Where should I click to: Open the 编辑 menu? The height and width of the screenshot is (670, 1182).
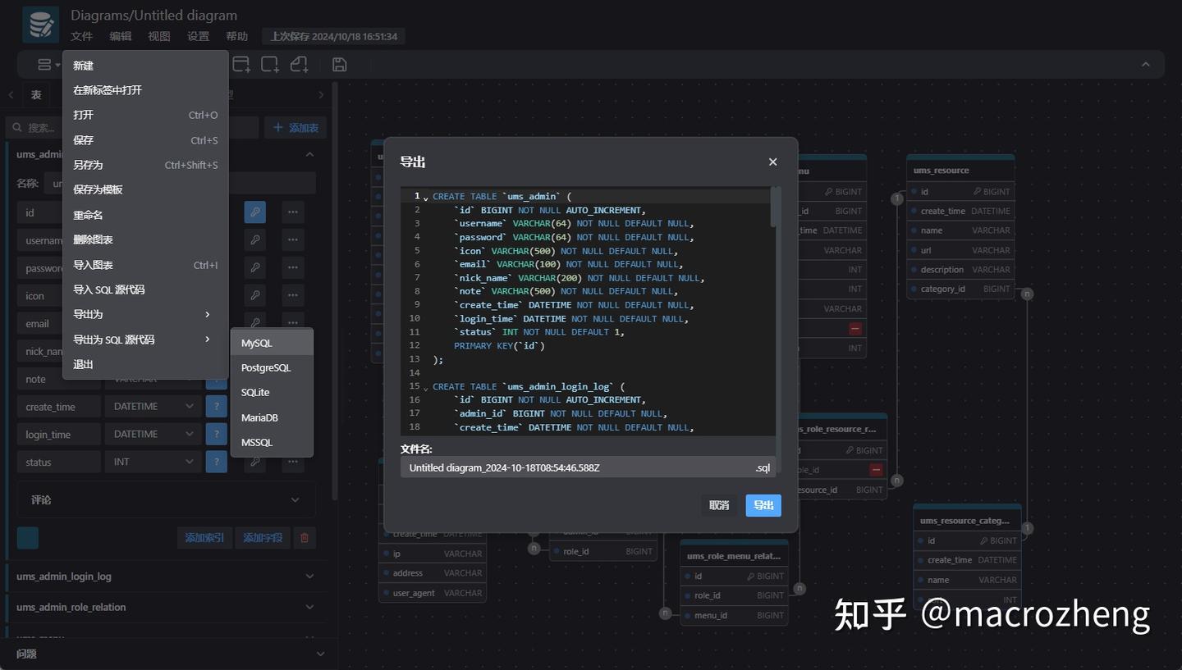point(121,36)
